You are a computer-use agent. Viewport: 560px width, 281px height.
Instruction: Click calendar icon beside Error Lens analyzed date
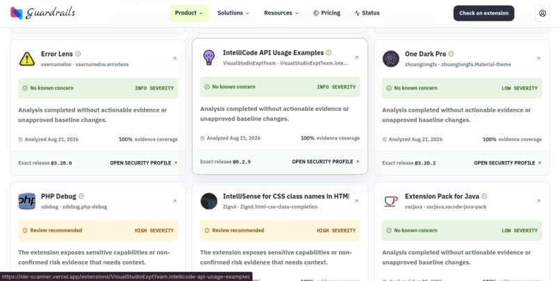20,139
